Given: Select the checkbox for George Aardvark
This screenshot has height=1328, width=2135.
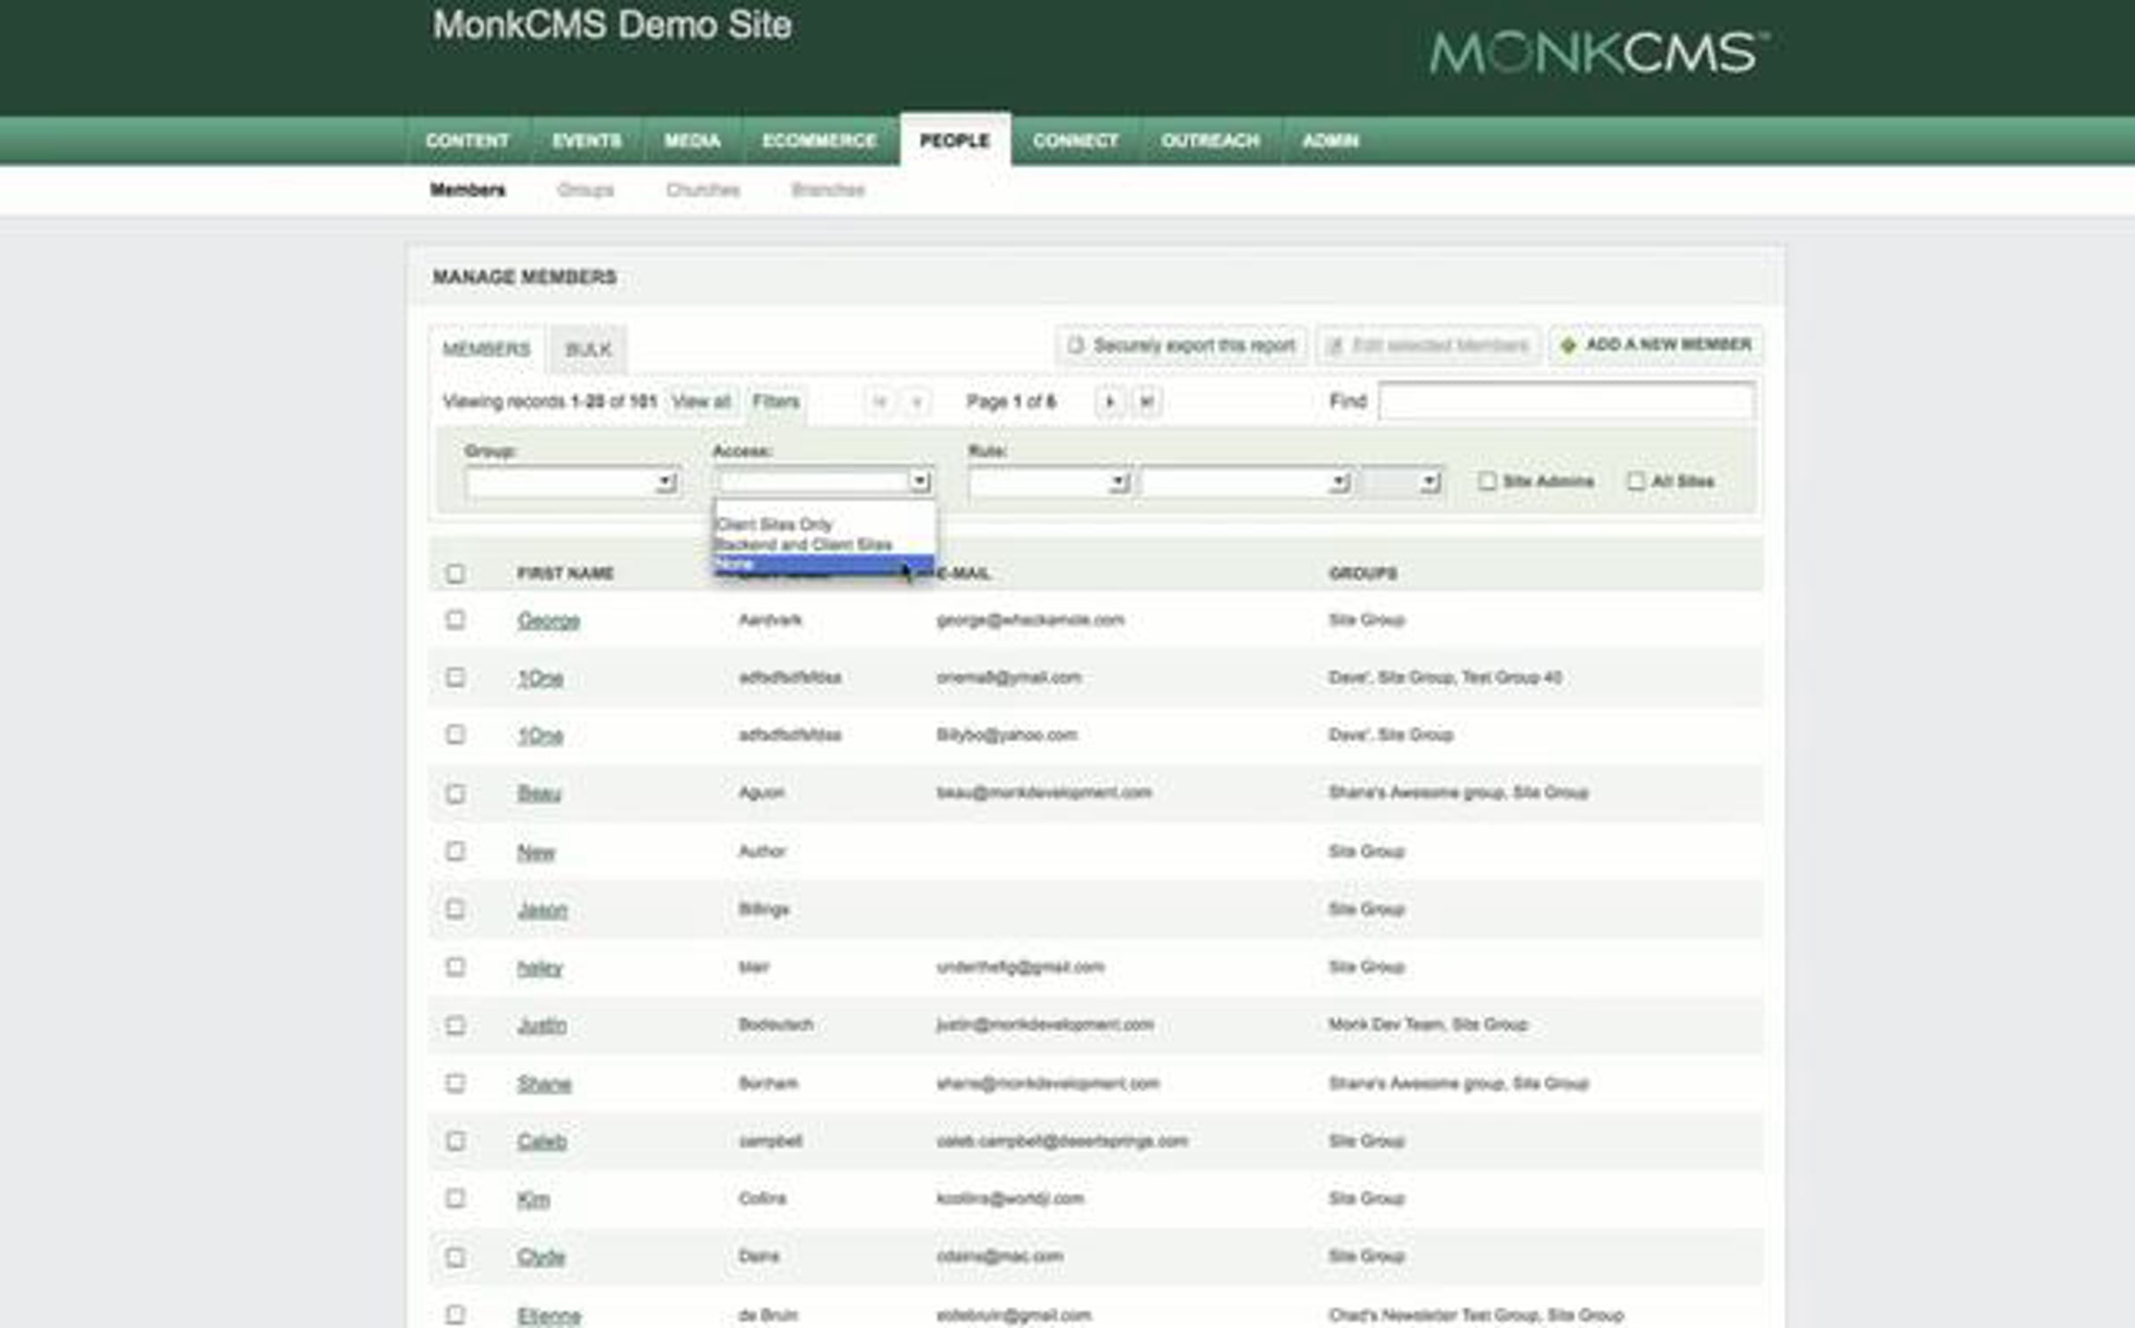Looking at the screenshot, I should [455, 619].
